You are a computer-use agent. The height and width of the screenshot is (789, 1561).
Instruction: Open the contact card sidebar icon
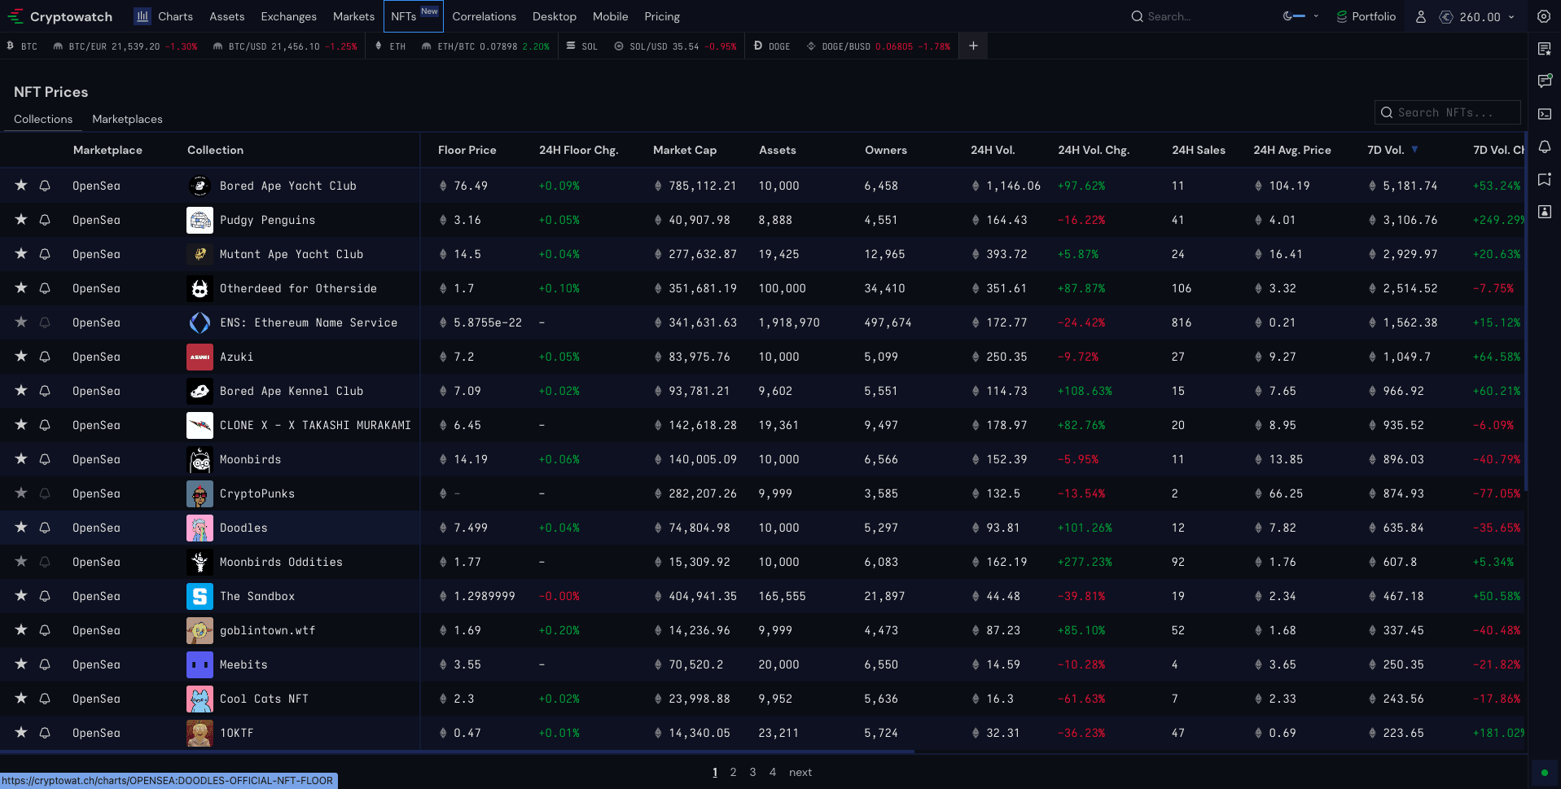[1544, 212]
